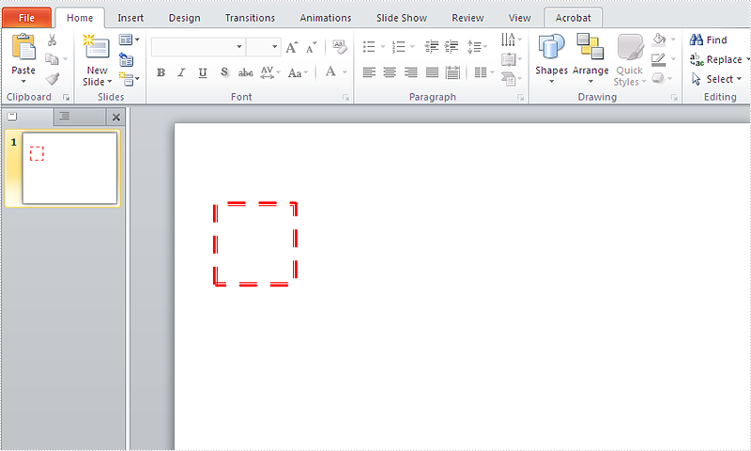This screenshot has width=751, height=451.
Task: Select the red dashed square shape
Action: tap(254, 244)
